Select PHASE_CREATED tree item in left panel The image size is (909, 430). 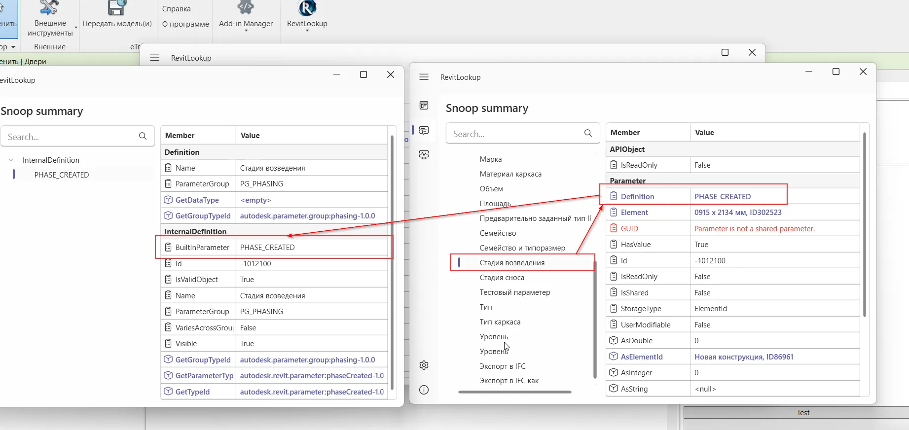[62, 175]
